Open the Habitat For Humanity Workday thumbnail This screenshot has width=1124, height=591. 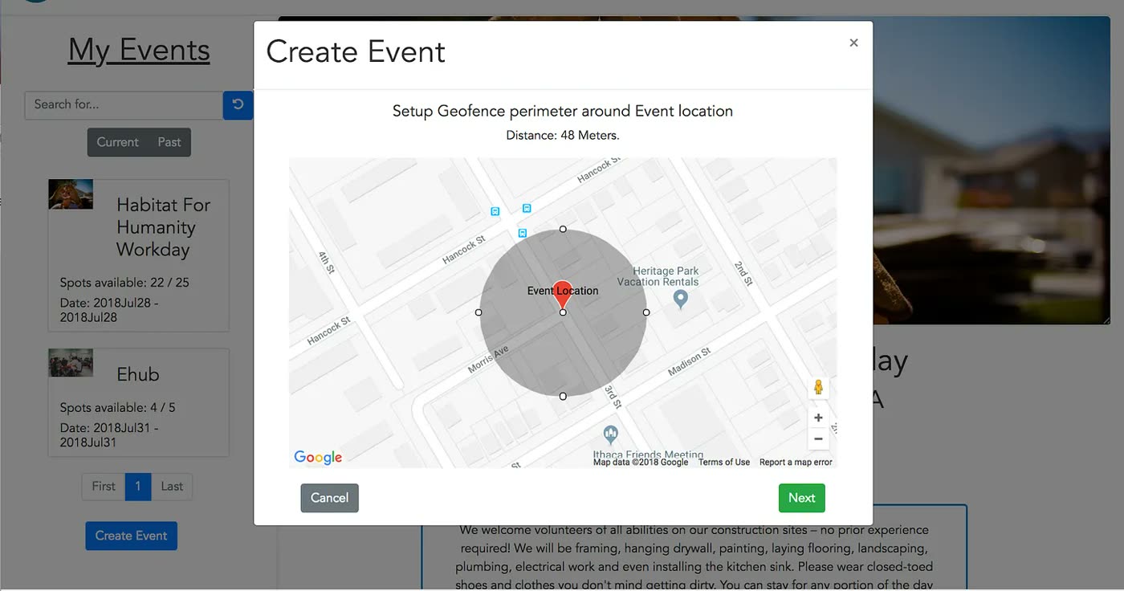coord(71,194)
